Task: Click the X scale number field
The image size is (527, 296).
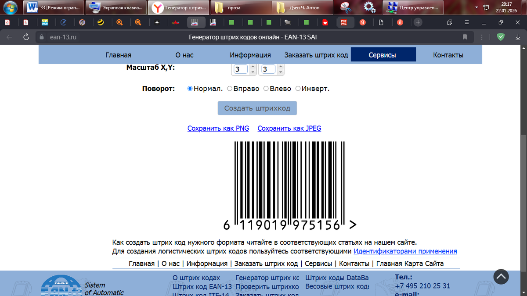Action: (x=241, y=69)
